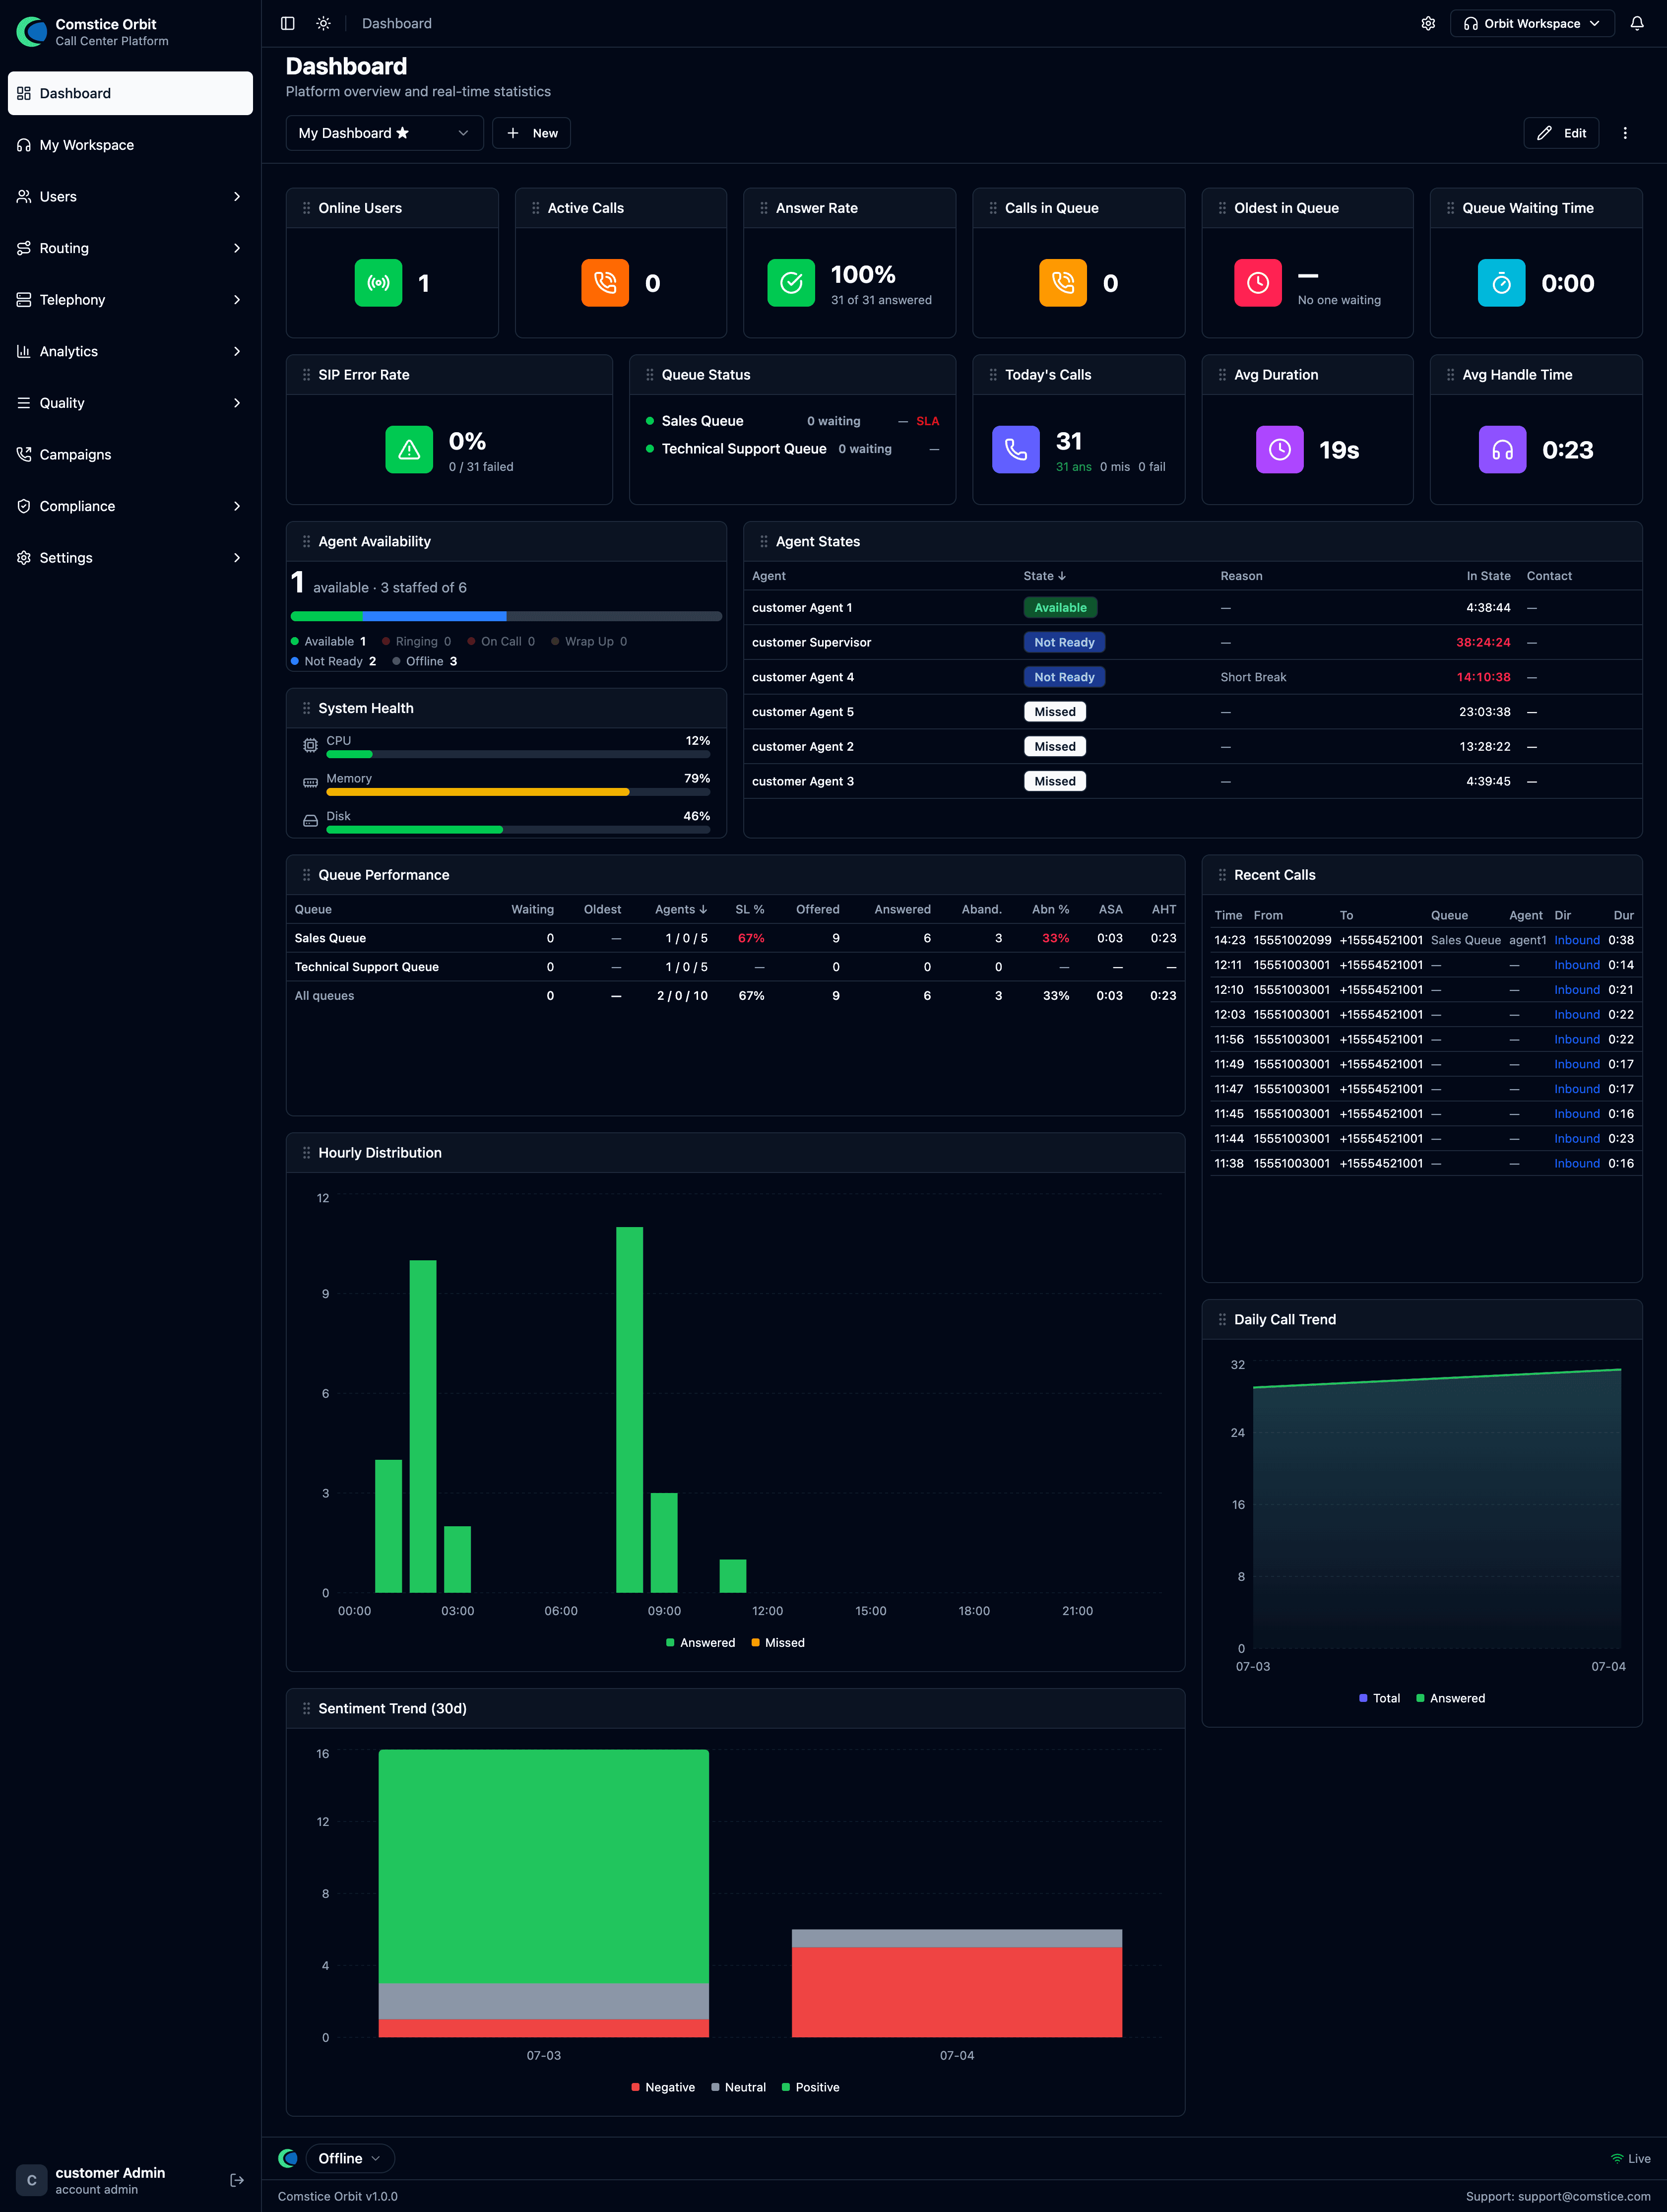Expand the Compliance sidebar section
Image resolution: width=1667 pixels, height=2212 pixels.
pyautogui.click(x=130, y=506)
